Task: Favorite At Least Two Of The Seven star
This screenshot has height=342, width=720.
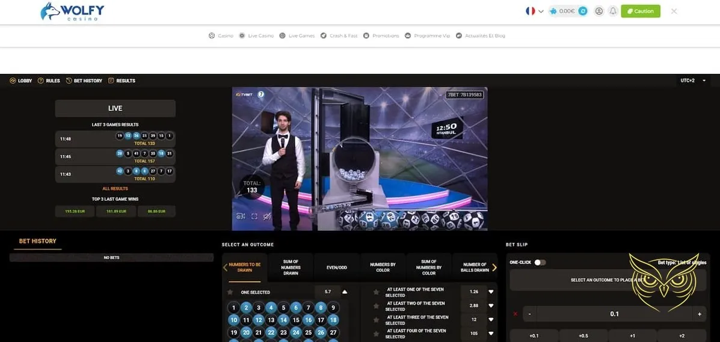Action: pos(376,306)
